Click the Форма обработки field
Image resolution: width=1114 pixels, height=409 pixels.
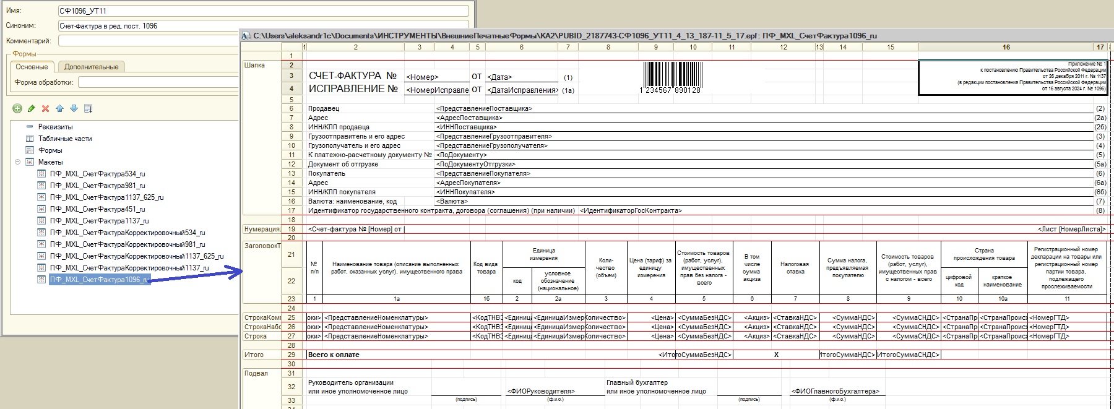point(158,82)
